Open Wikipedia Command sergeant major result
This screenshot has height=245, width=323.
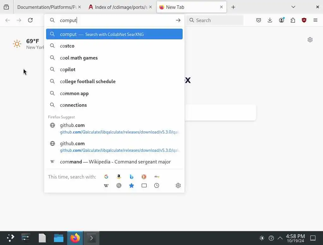(114, 162)
